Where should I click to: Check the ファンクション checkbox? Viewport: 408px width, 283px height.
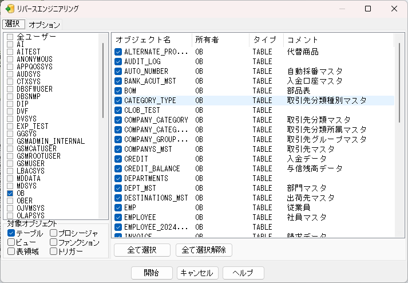[x=53, y=242]
